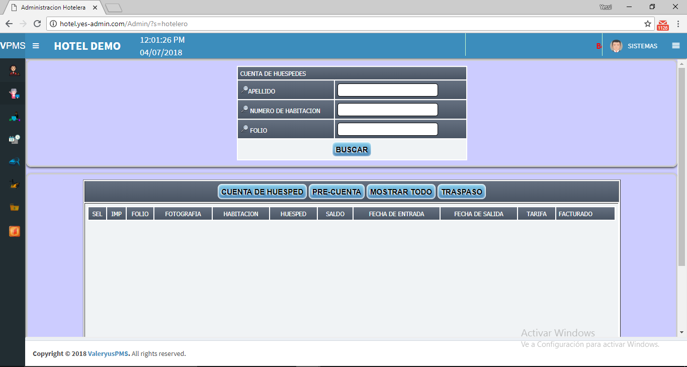The height and width of the screenshot is (367, 687).
Task: Toggle sidebar with left hamburger icon
Action: pos(36,46)
